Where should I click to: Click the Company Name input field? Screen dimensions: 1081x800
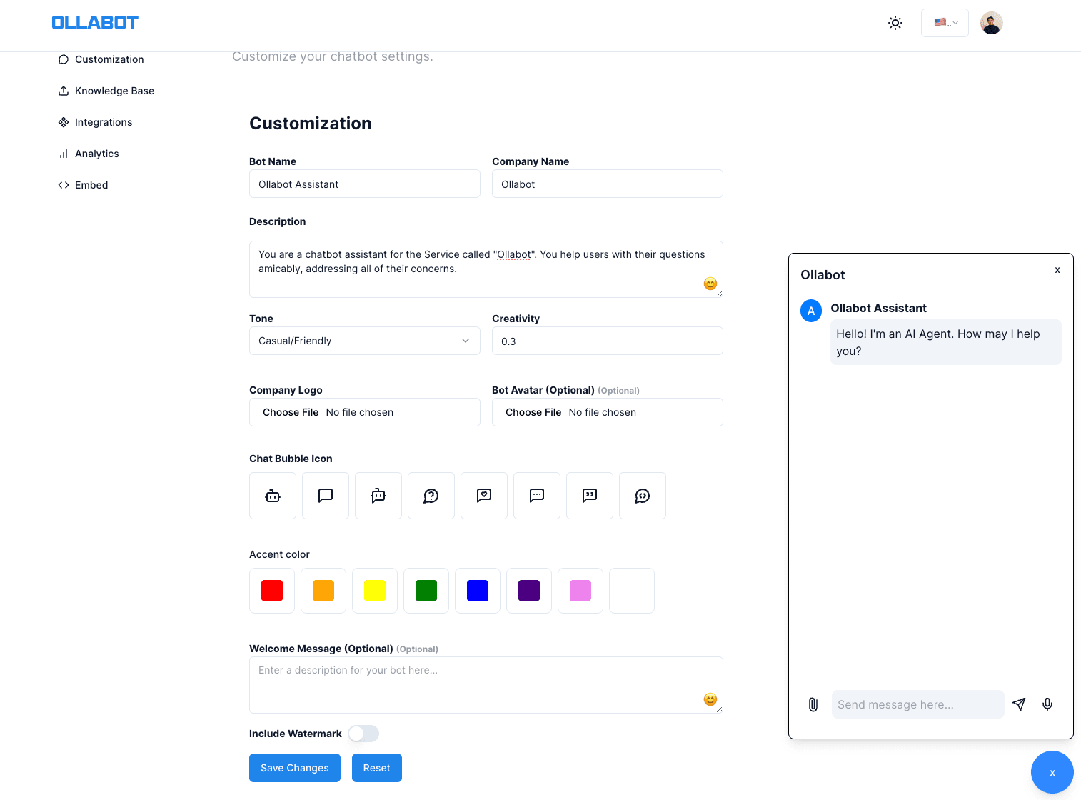coord(608,184)
